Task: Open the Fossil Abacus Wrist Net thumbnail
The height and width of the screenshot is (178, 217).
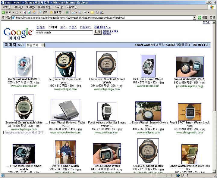Action: [107, 111]
